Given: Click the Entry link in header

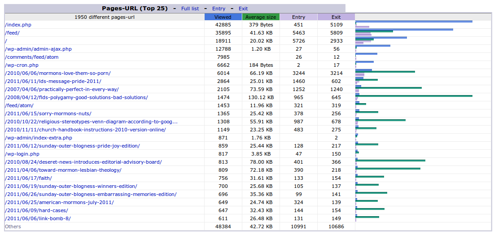Looking at the screenshot, I should coord(219,9).
